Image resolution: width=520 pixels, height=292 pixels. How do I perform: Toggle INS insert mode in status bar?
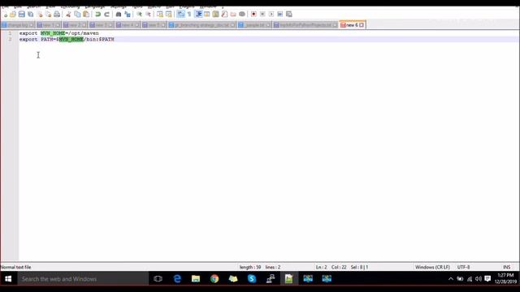point(506,267)
